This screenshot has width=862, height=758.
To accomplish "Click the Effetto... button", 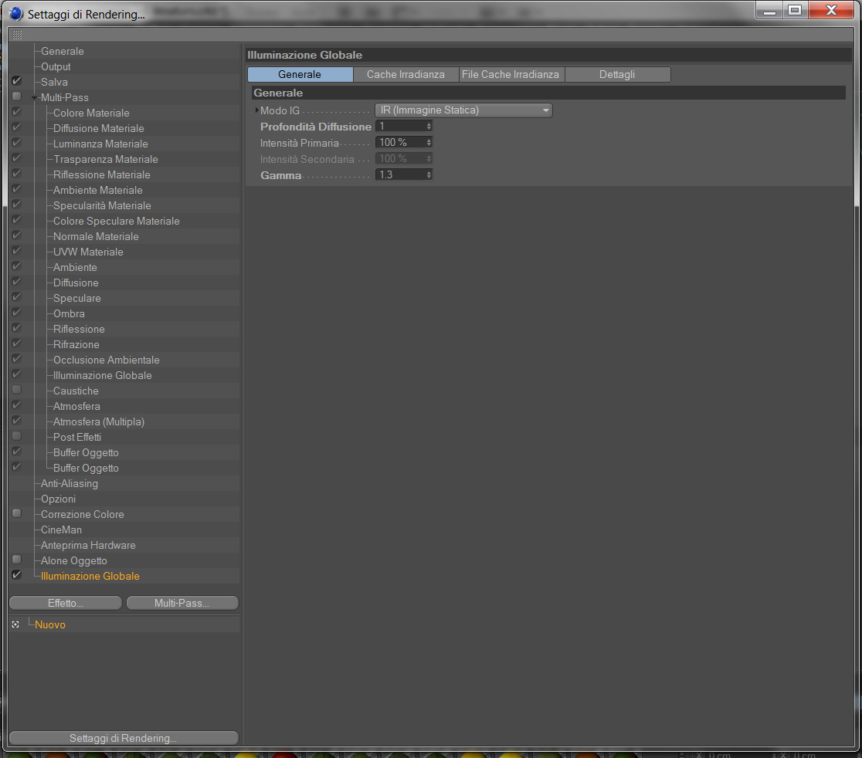I will [66, 603].
